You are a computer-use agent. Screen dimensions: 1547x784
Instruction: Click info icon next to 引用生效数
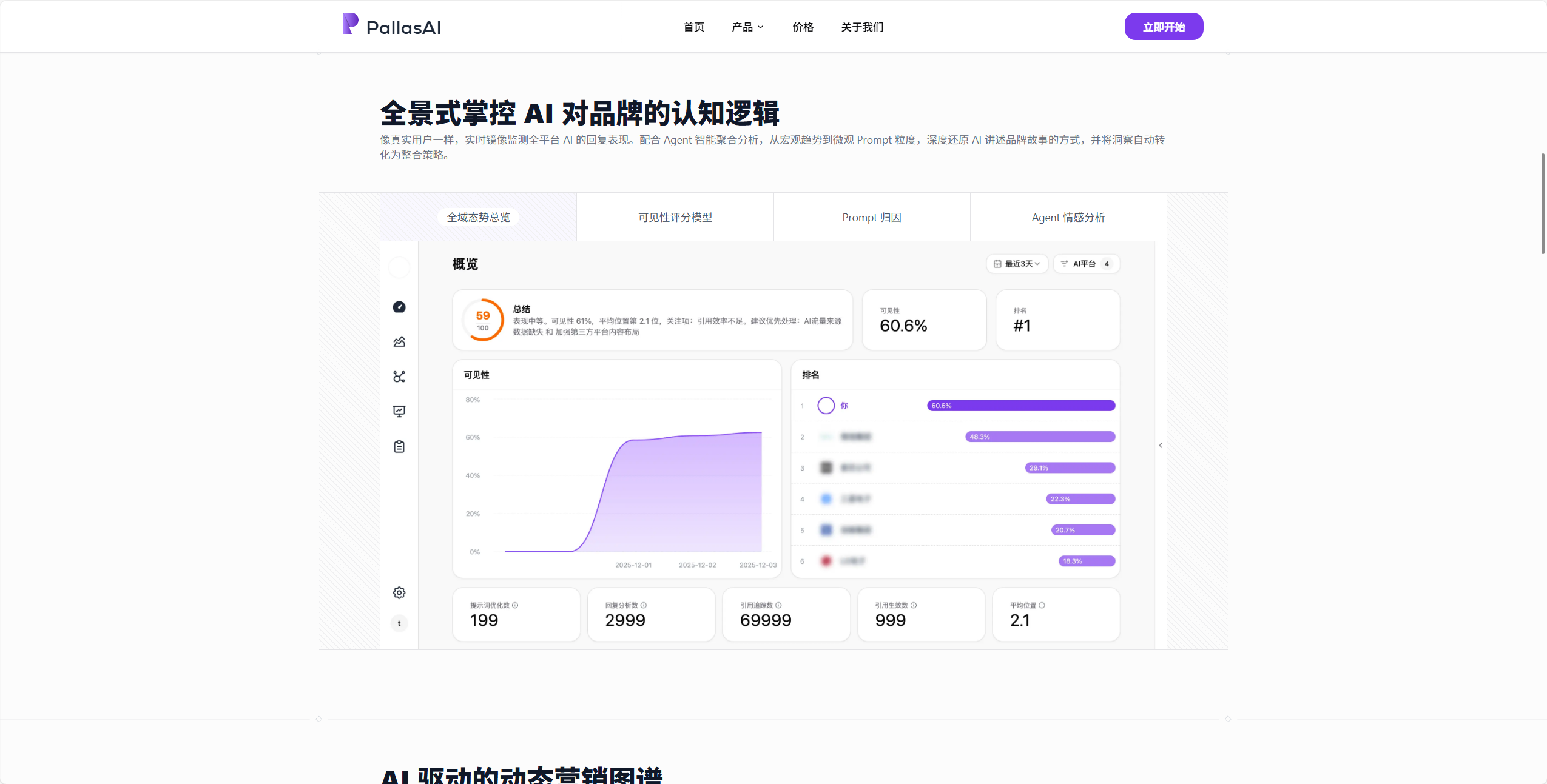click(x=914, y=605)
